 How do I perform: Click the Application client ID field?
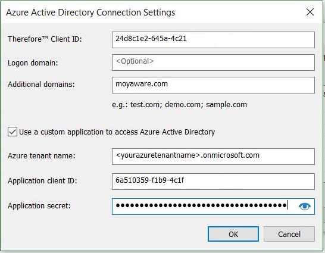[213, 182]
